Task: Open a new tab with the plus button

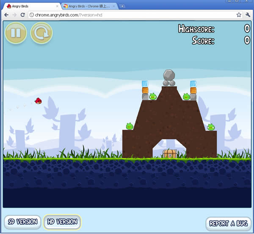Action: (122, 6)
